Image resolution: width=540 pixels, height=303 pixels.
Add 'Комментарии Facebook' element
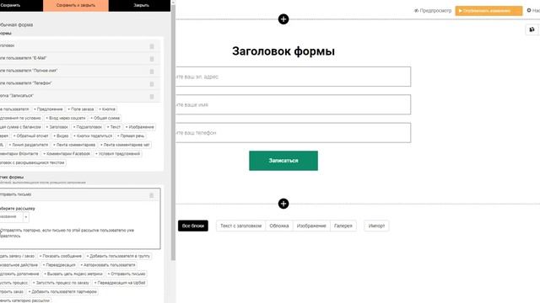67,153
